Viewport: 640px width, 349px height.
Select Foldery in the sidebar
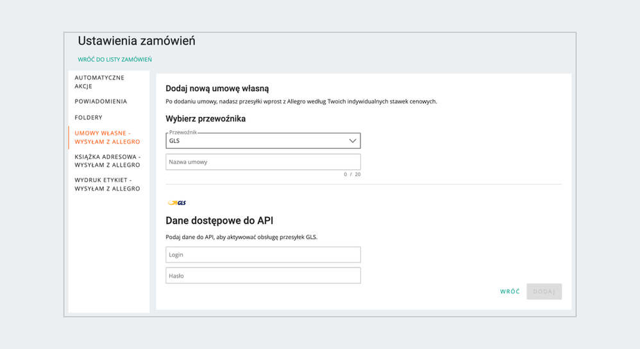(x=88, y=117)
